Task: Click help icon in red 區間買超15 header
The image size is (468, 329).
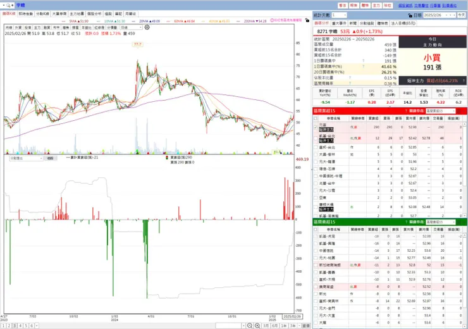Action: coord(406,111)
